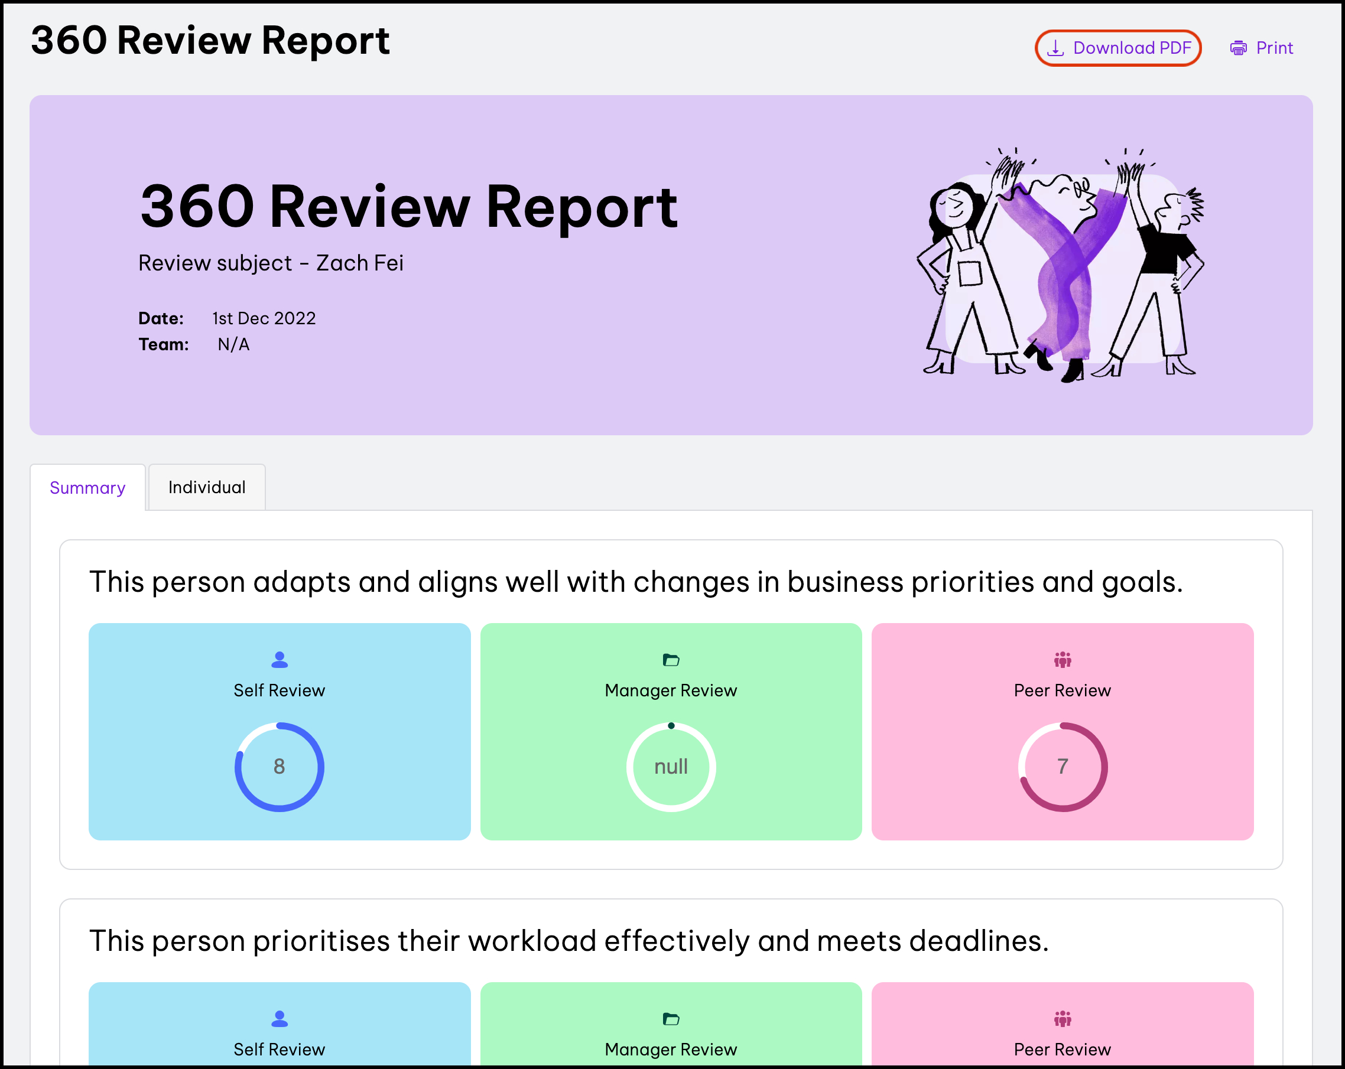This screenshot has height=1069, width=1345.
Task: Click the download arrow icon beside Download PDF
Action: click(1055, 48)
